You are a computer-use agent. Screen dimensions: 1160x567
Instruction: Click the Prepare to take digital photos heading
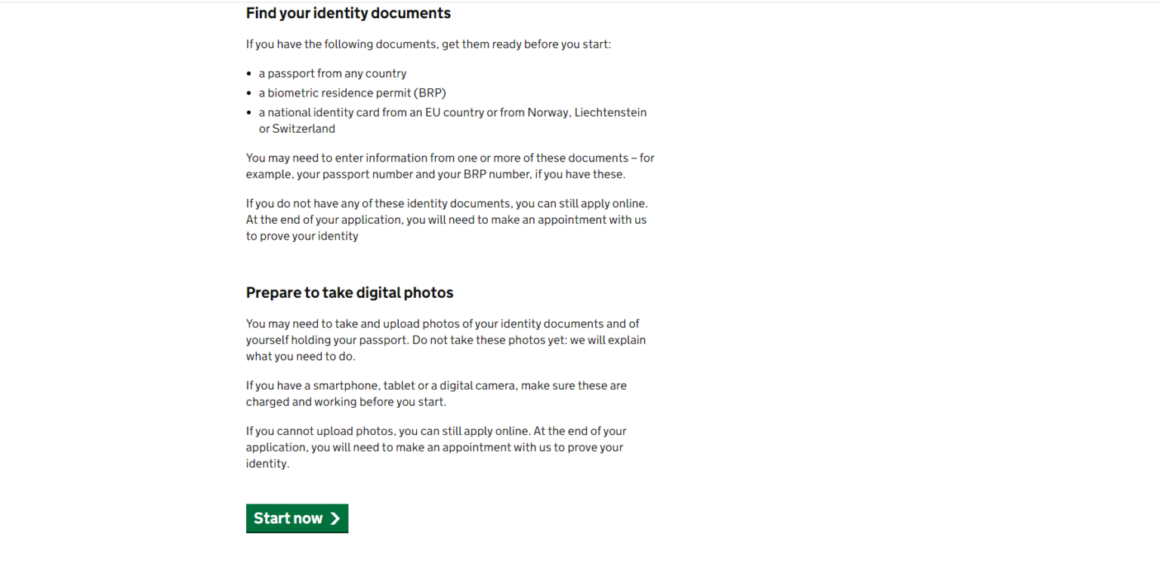pos(349,293)
